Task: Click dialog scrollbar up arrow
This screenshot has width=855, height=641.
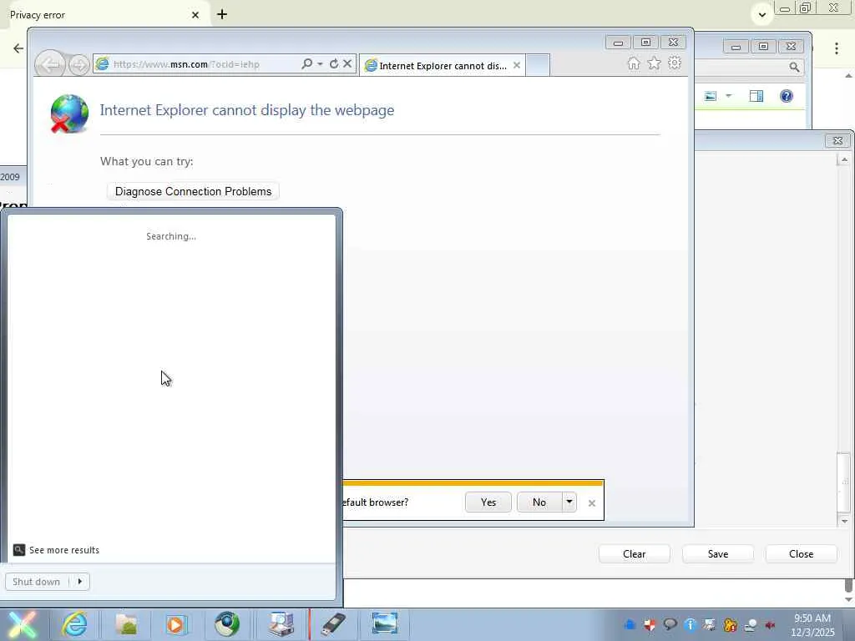Action: point(844,159)
